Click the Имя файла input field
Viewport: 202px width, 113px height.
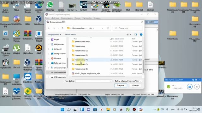(x=93, y=81)
